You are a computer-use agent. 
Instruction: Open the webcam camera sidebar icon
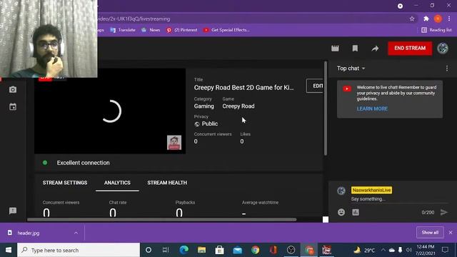(x=13, y=89)
